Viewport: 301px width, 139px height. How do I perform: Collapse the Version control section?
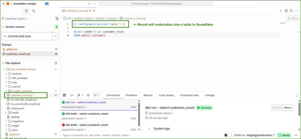point(3,27)
